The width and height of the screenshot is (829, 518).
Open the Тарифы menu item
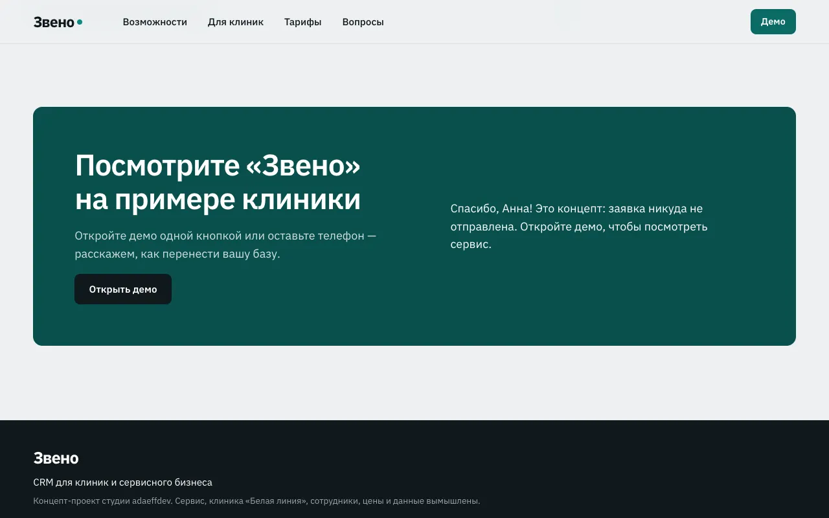pyautogui.click(x=302, y=22)
